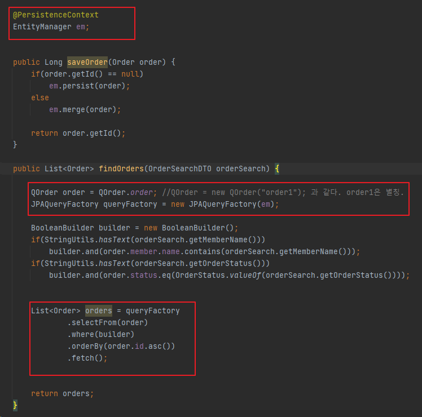The image size is (422, 417).
Task: Click the highlighted closing brace of findOrders
Action: pyautogui.click(x=15, y=405)
